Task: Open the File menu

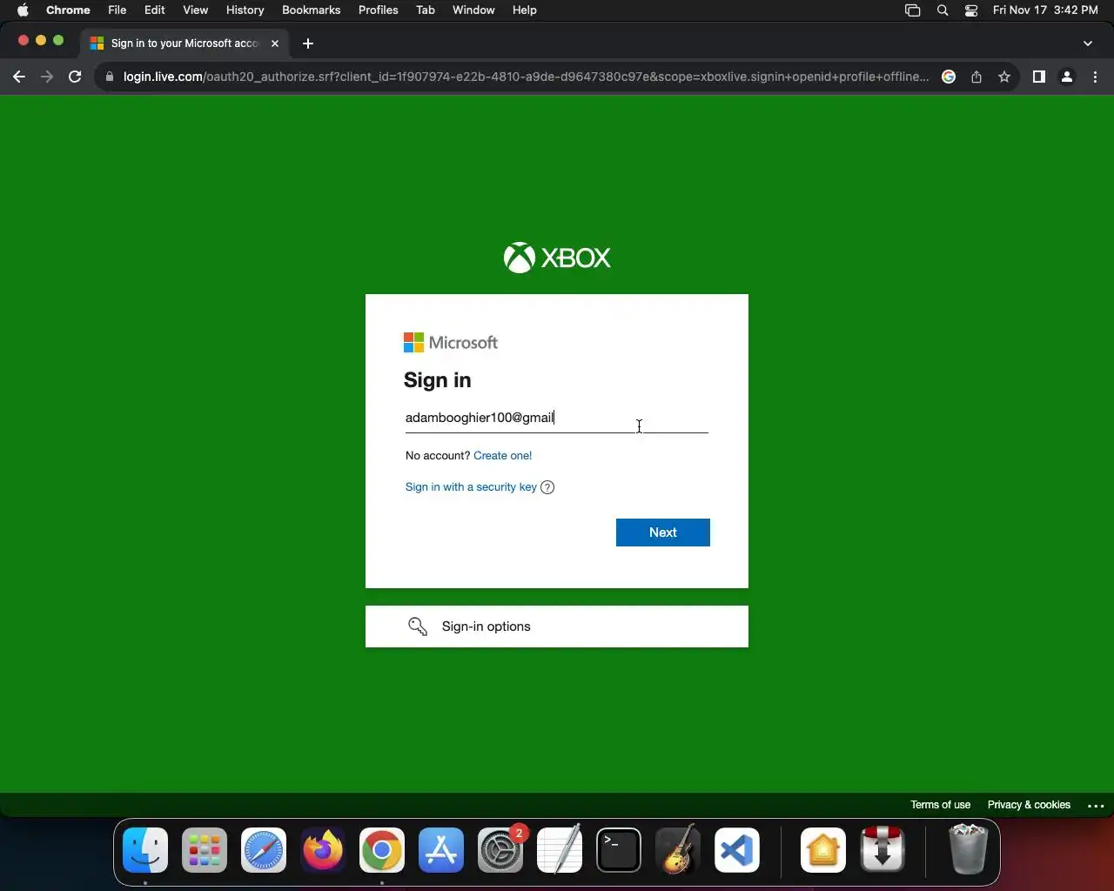Action: pyautogui.click(x=117, y=10)
